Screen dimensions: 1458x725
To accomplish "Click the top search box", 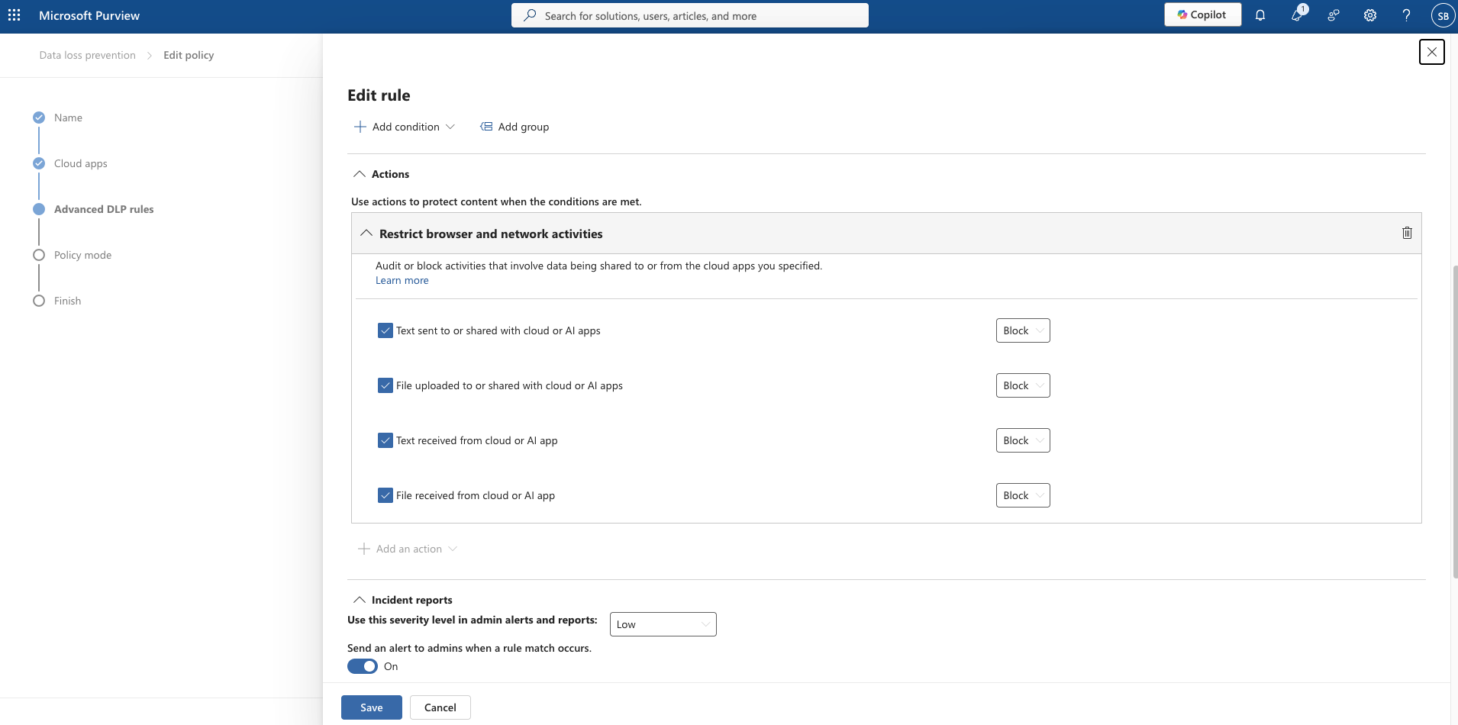I will click(x=690, y=15).
